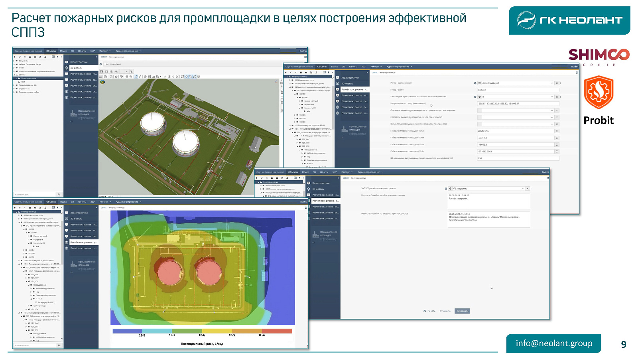Expand Документы node in top-left tree
Screen dimensions: 638x359
(14, 61)
